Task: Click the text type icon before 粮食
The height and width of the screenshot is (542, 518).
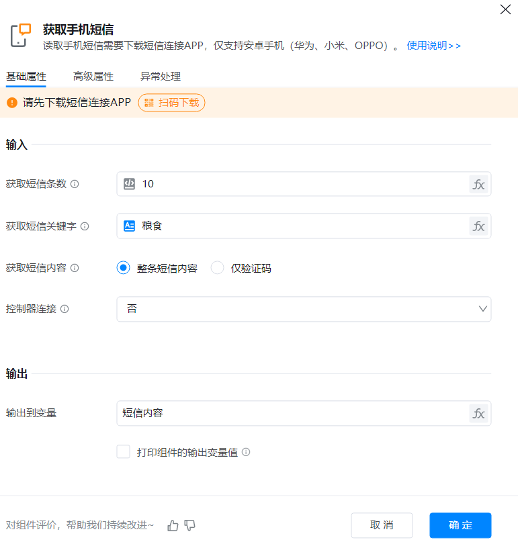Action: [x=130, y=226]
